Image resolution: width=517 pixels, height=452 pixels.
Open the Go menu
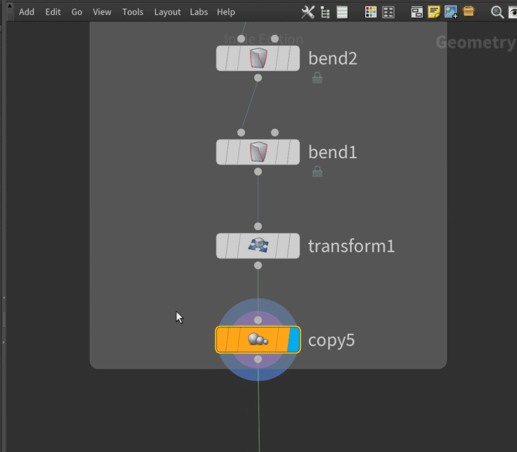77,12
